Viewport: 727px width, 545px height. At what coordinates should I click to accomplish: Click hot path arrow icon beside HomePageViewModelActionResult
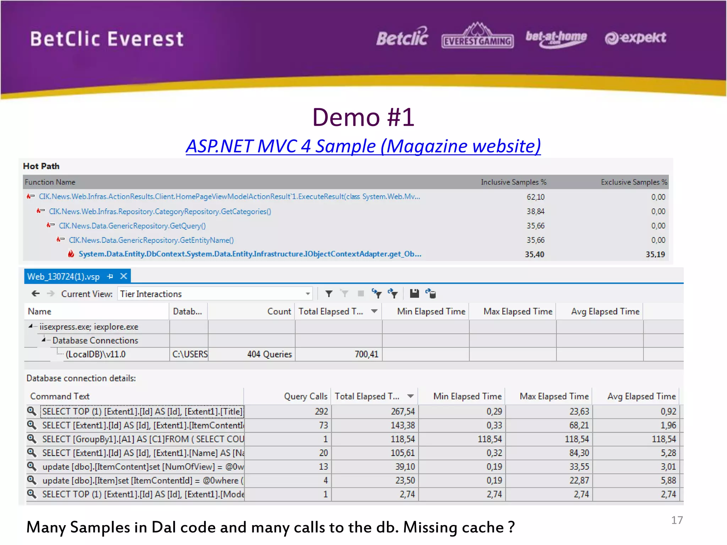[31, 196]
